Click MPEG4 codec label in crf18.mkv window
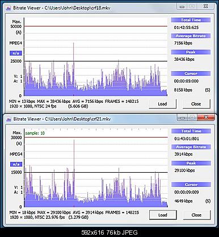This screenshot has height=237, width=219. (16, 43)
